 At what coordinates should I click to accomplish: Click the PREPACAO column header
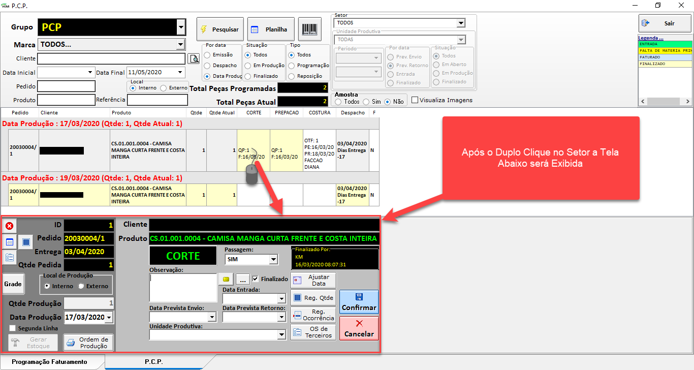coord(287,112)
